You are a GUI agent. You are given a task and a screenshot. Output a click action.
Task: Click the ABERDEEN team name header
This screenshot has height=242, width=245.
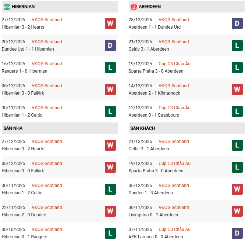coord(150,7)
